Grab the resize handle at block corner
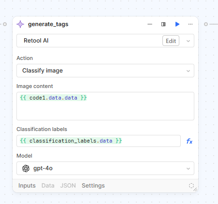The width and height of the screenshot is (218, 204). click(195, 189)
